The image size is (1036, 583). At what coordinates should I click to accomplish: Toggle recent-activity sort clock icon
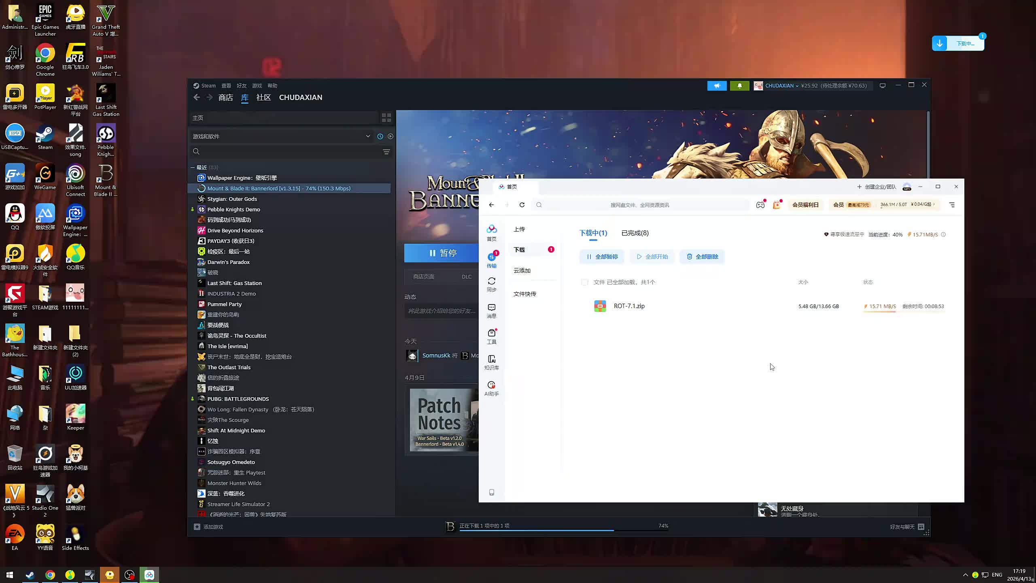(x=380, y=136)
